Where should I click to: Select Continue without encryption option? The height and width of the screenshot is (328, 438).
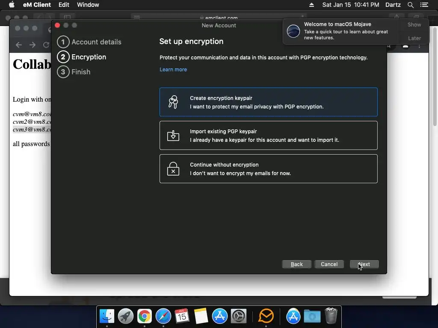click(x=269, y=169)
